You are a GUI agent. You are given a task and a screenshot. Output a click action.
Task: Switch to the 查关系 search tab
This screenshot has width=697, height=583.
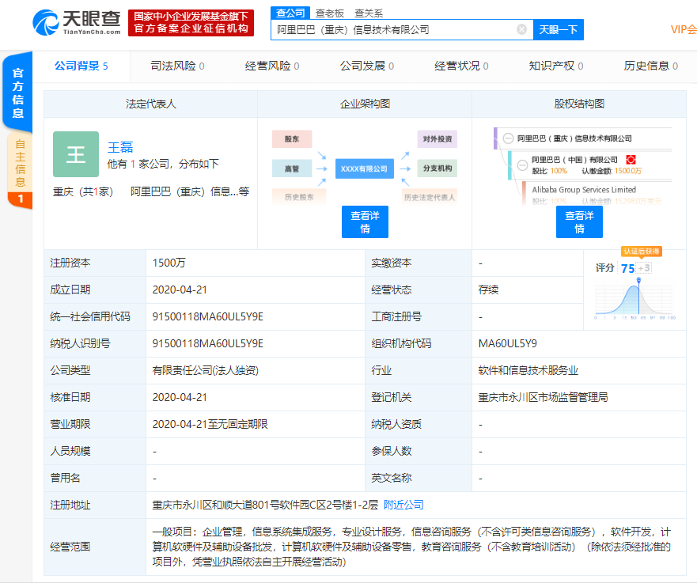368,13
